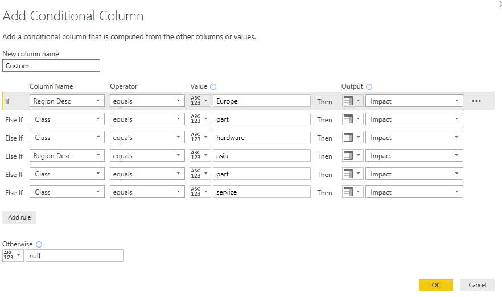Click the info icon next to Output
This screenshot has width=502, height=297.
click(x=369, y=86)
